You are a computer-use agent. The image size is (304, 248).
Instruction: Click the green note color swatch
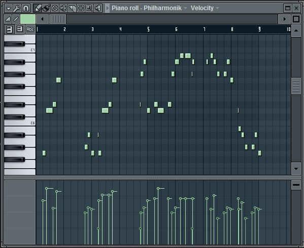point(28,19)
